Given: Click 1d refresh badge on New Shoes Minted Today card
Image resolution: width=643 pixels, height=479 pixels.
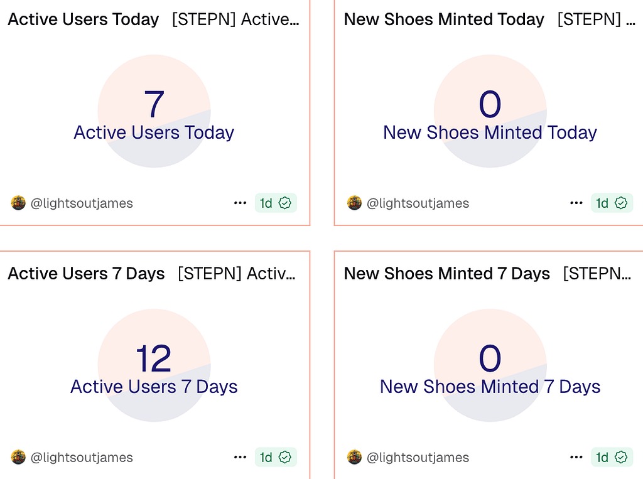Looking at the screenshot, I should click(x=612, y=203).
